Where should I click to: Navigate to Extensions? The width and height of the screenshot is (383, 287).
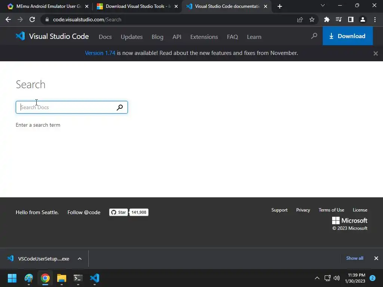[204, 37]
